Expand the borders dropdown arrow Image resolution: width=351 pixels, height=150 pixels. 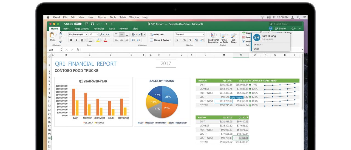point(94,40)
